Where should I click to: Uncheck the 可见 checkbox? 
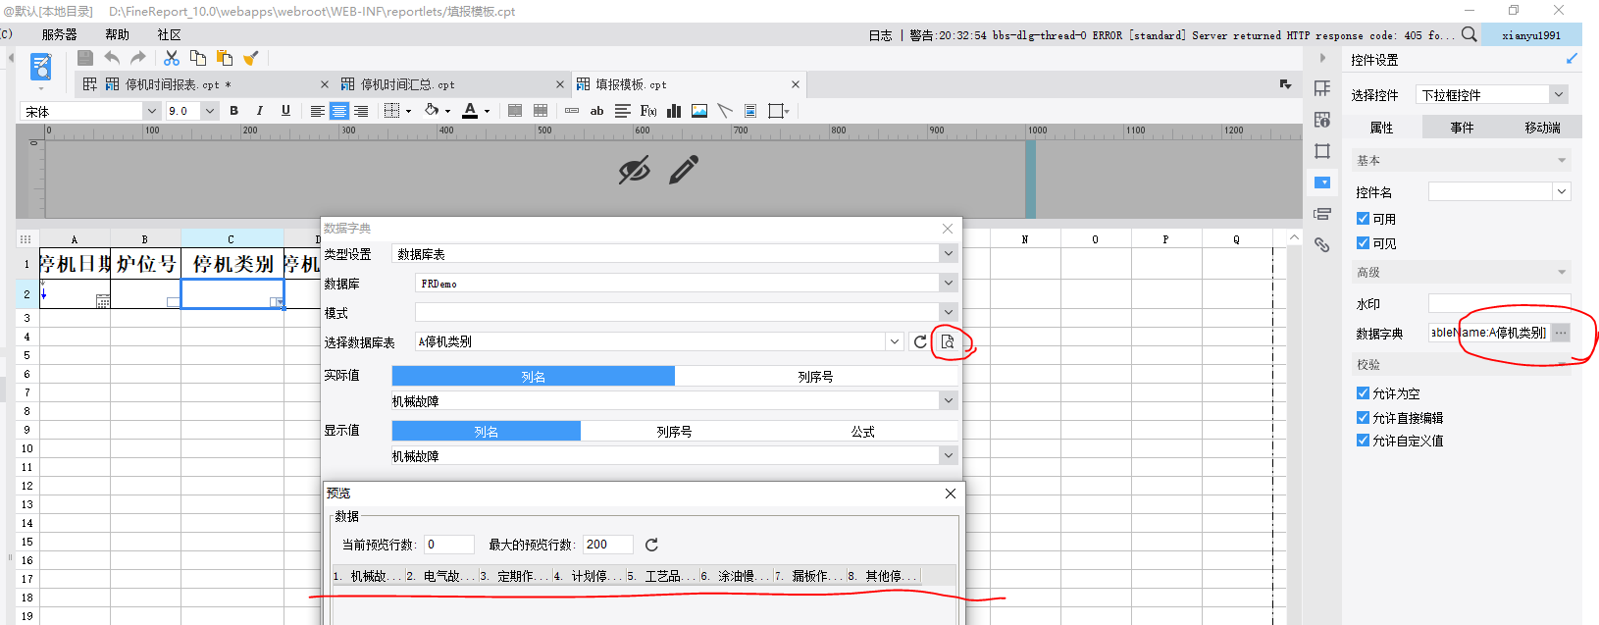(x=1363, y=243)
